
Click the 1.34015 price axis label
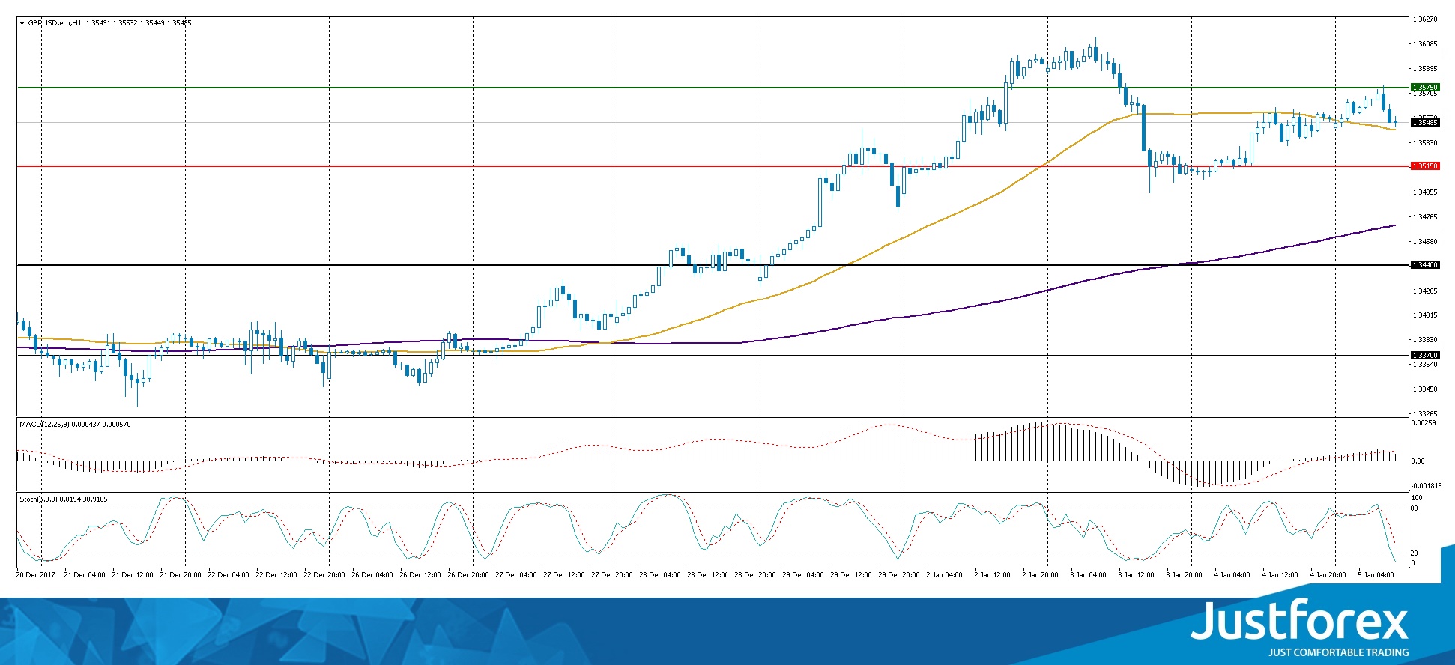click(1425, 315)
